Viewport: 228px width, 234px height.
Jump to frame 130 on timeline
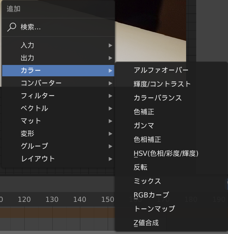[52, 199]
